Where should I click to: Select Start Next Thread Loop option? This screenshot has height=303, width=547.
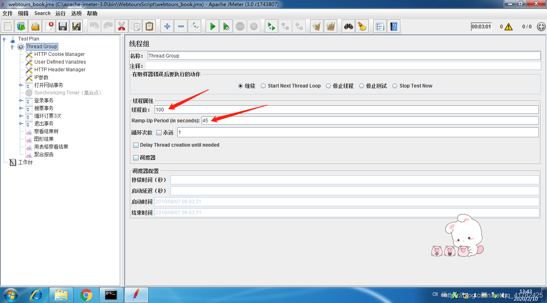click(263, 86)
